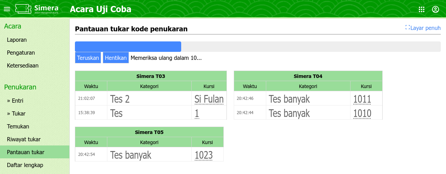Click seat 1023 in Simera T05
446x174 pixels.
203,155
